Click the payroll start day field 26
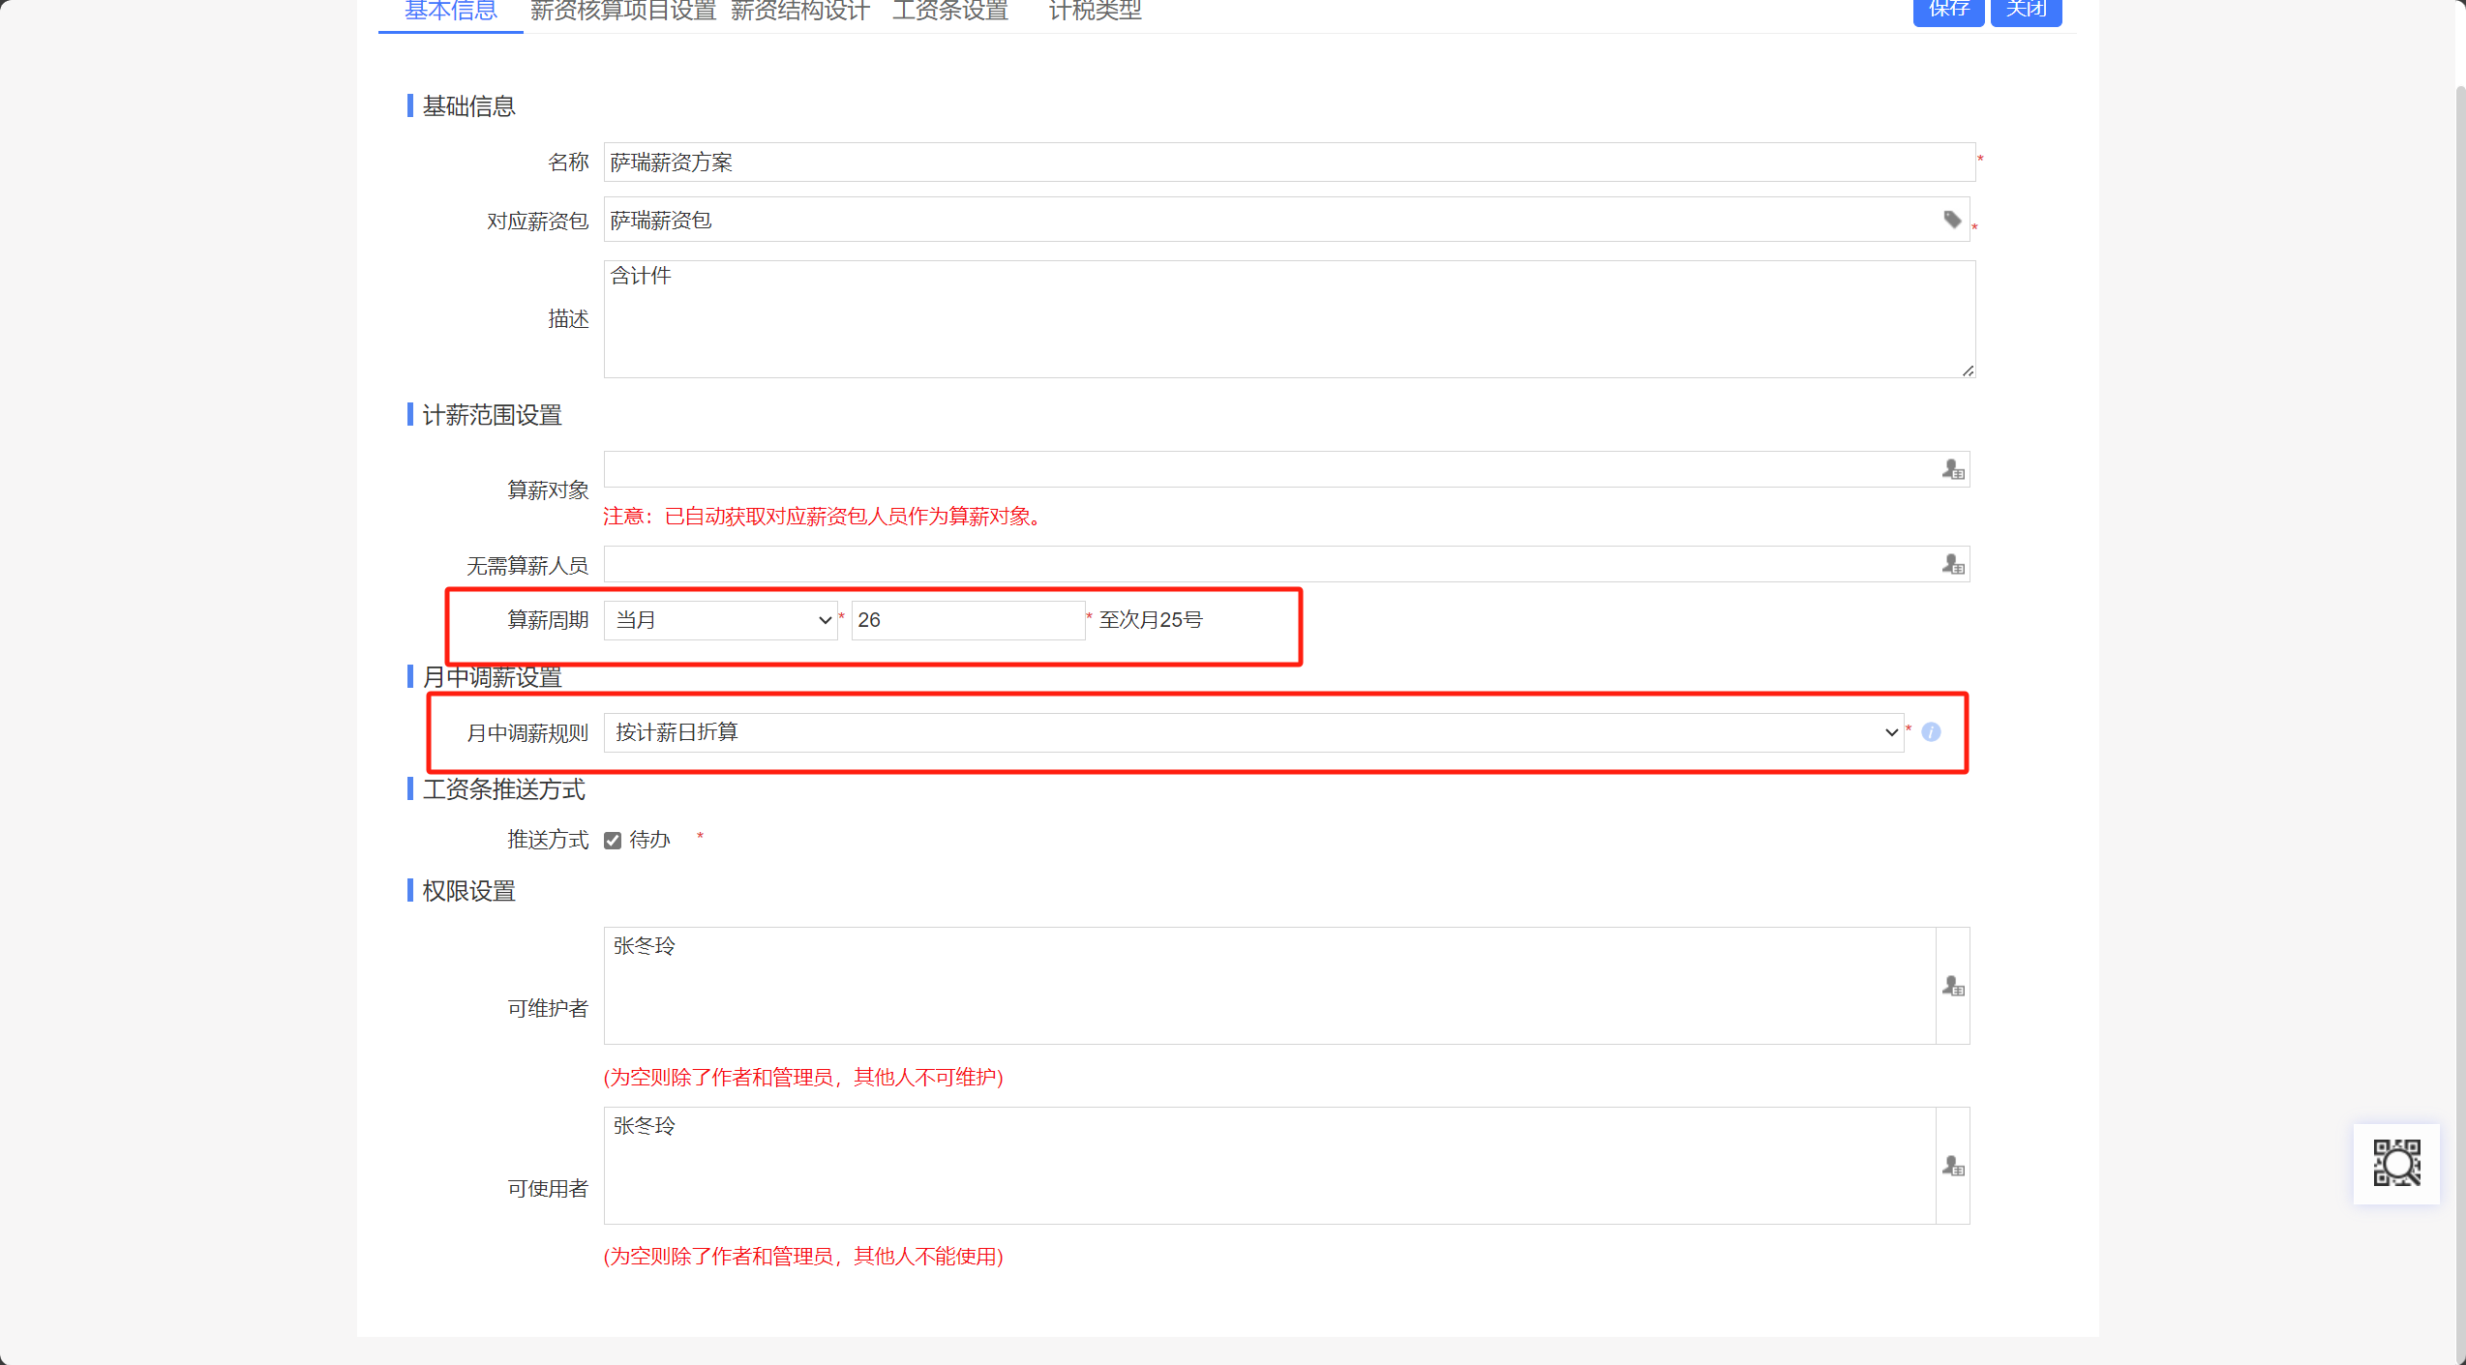The width and height of the screenshot is (2466, 1365). 967,620
